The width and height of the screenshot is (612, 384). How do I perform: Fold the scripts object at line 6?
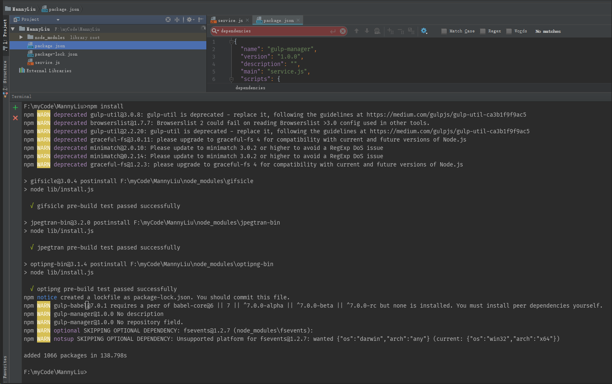point(231,79)
